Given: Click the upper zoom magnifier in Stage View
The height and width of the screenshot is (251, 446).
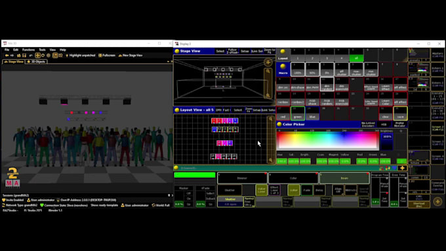Looking at the screenshot, I should [x=268, y=71].
